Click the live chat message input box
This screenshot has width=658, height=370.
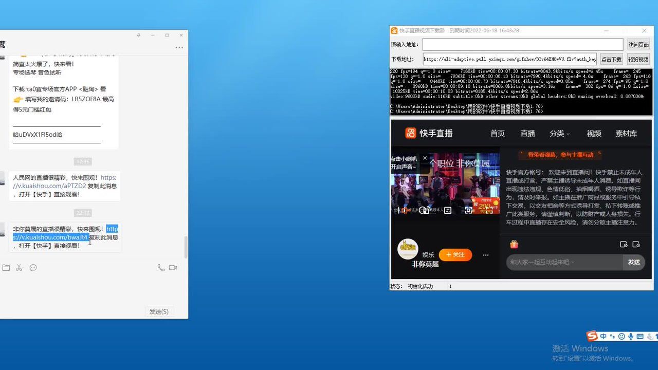tap(564, 262)
